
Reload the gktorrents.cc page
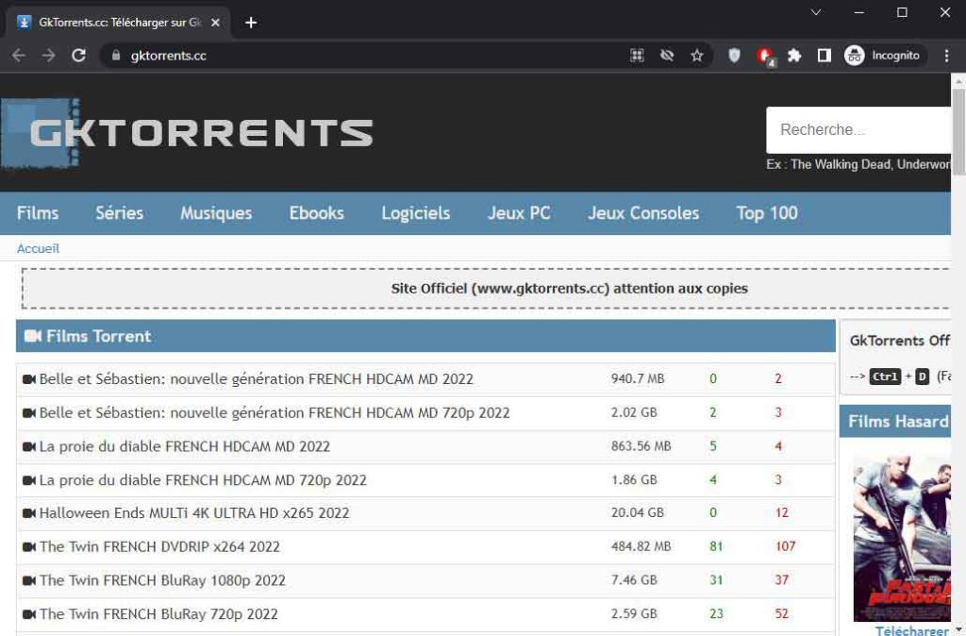(x=78, y=56)
